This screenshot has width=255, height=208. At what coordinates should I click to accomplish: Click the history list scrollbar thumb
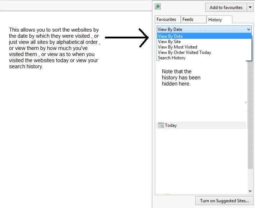[250, 115]
